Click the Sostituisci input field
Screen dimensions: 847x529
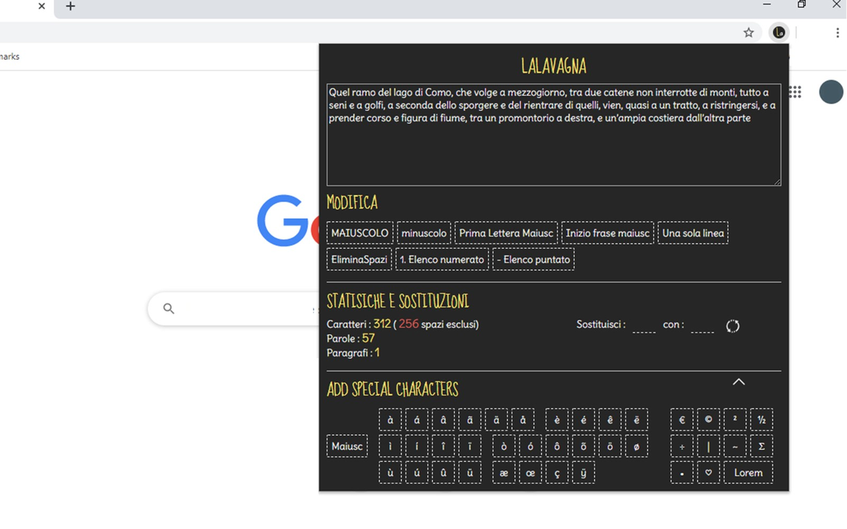(x=643, y=325)
